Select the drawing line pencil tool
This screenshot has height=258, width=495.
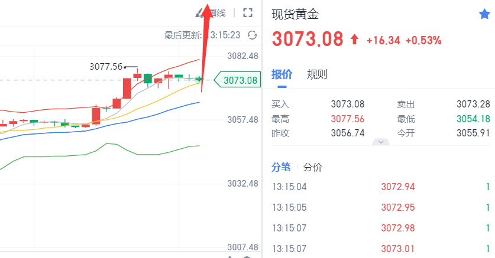point(199,13)
